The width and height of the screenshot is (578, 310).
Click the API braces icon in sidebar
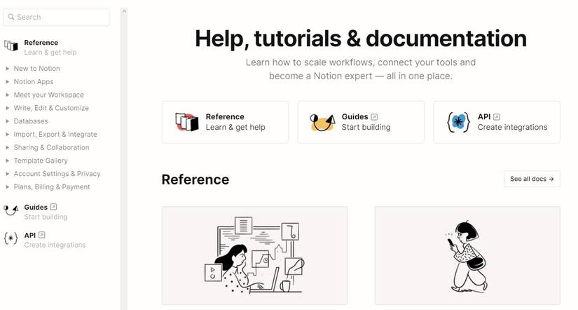pos(11,238)
